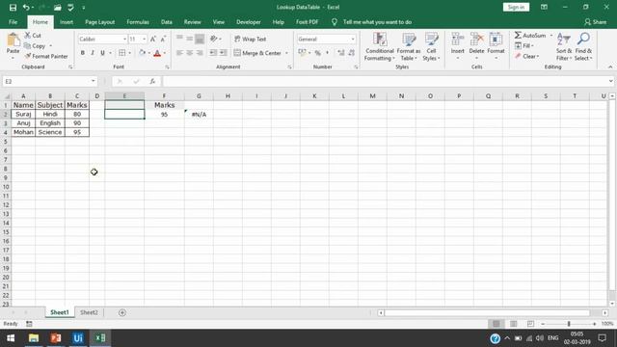The width and height of the screenshot is (617, 347).
Task: Toggle Center alignment
Action: [x=190, y=53]
